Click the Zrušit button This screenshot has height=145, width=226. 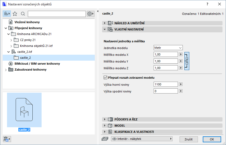point(188,139)
